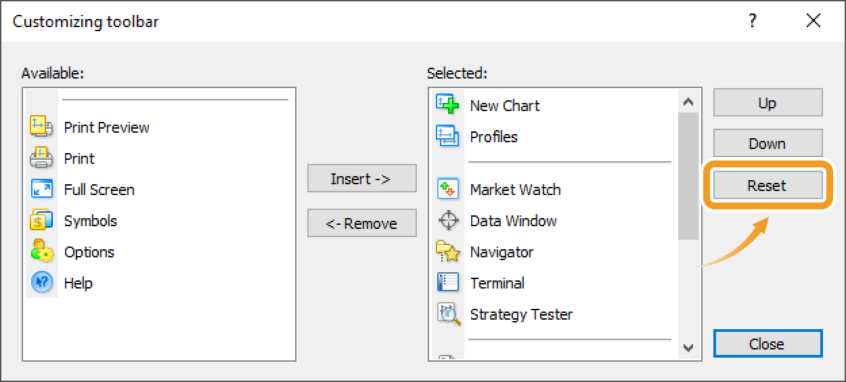
Task: Select the "Full Screen" text row
Action: pos(99,190)
